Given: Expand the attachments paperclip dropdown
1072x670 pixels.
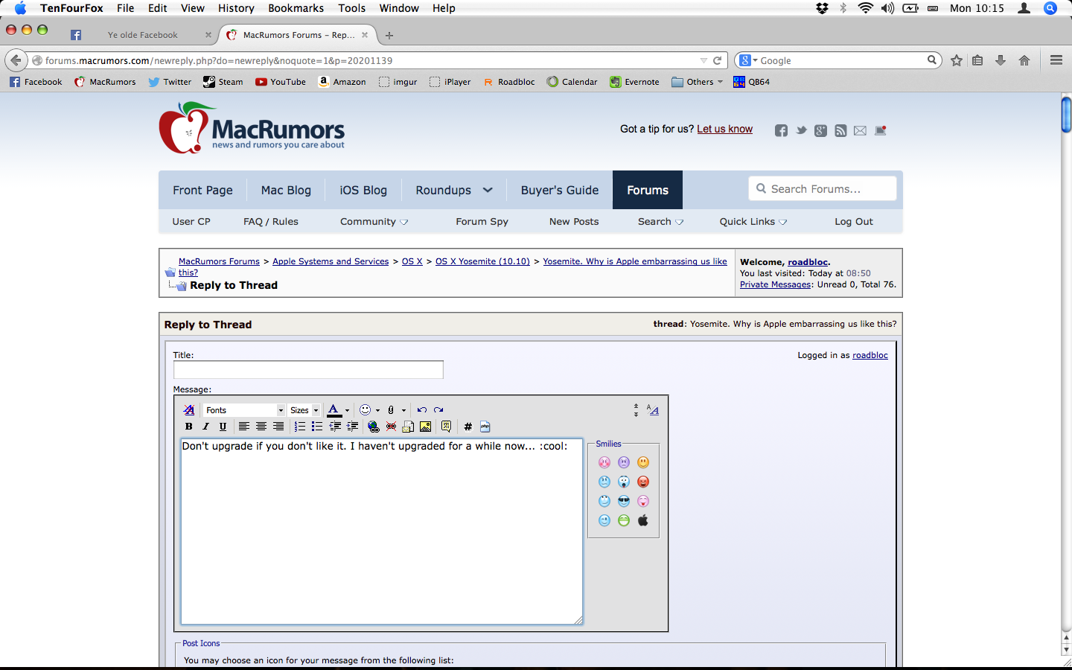Looking at the screenshot, I should click(x=403, y=410).
